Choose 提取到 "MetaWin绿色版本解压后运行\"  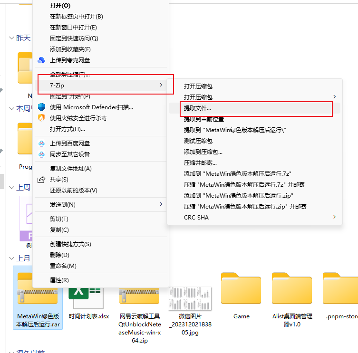[254, 130]
